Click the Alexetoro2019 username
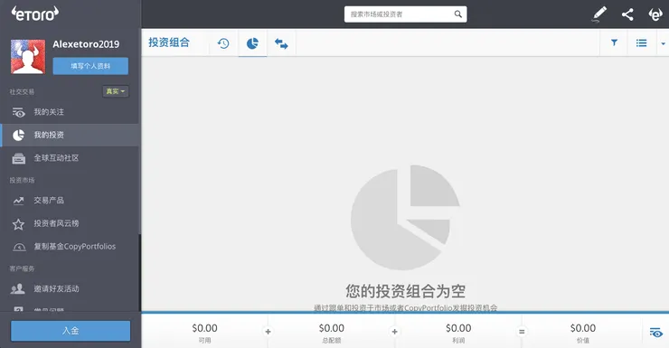The image size is (669, 348). (86, 44)
